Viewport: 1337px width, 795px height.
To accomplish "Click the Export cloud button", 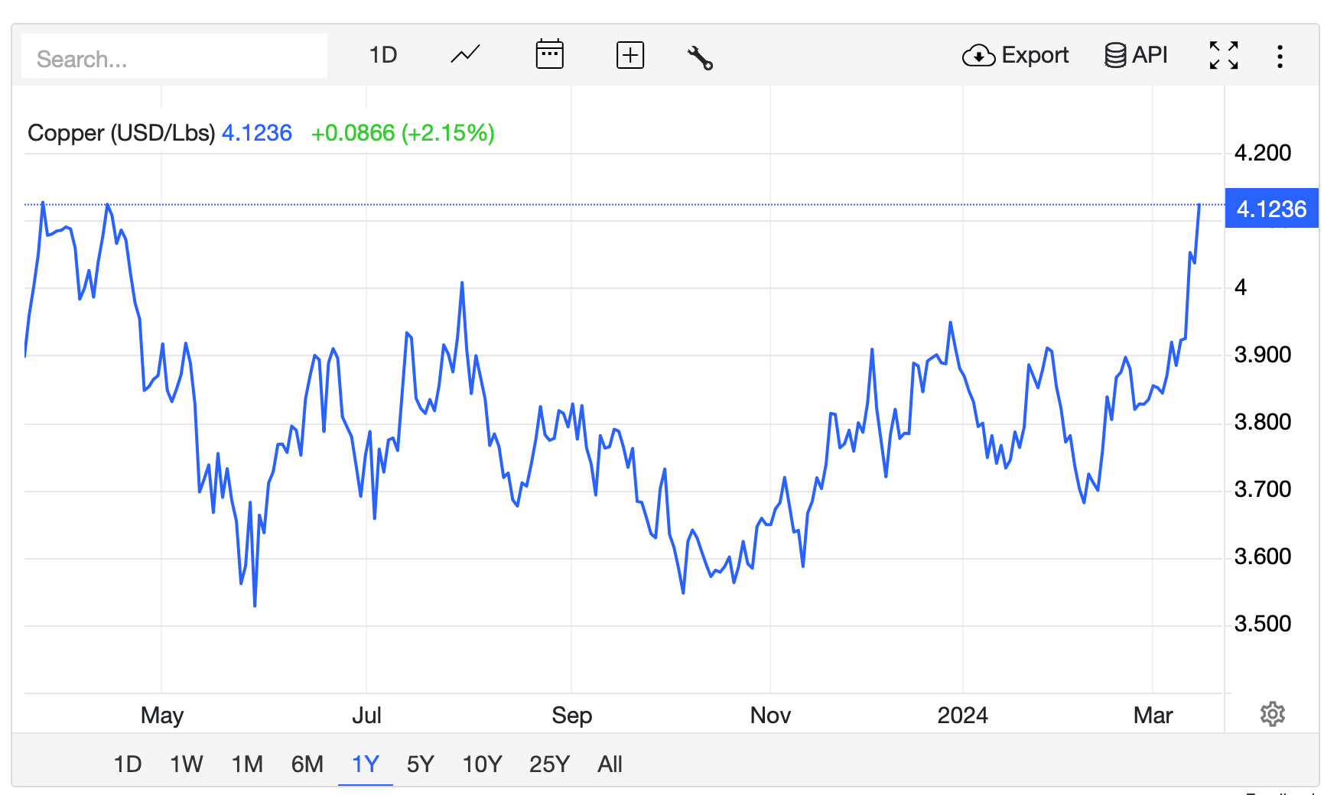I will pyautogui.click(x=1015, y=55).
